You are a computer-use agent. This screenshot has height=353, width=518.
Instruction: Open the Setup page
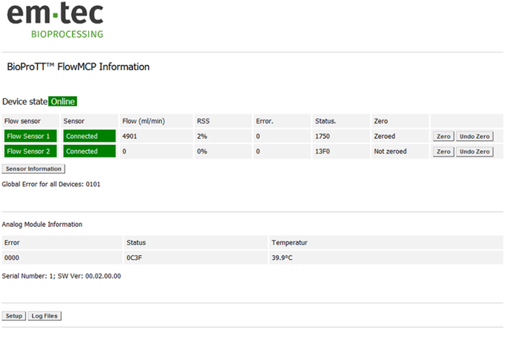coord(14,316)
